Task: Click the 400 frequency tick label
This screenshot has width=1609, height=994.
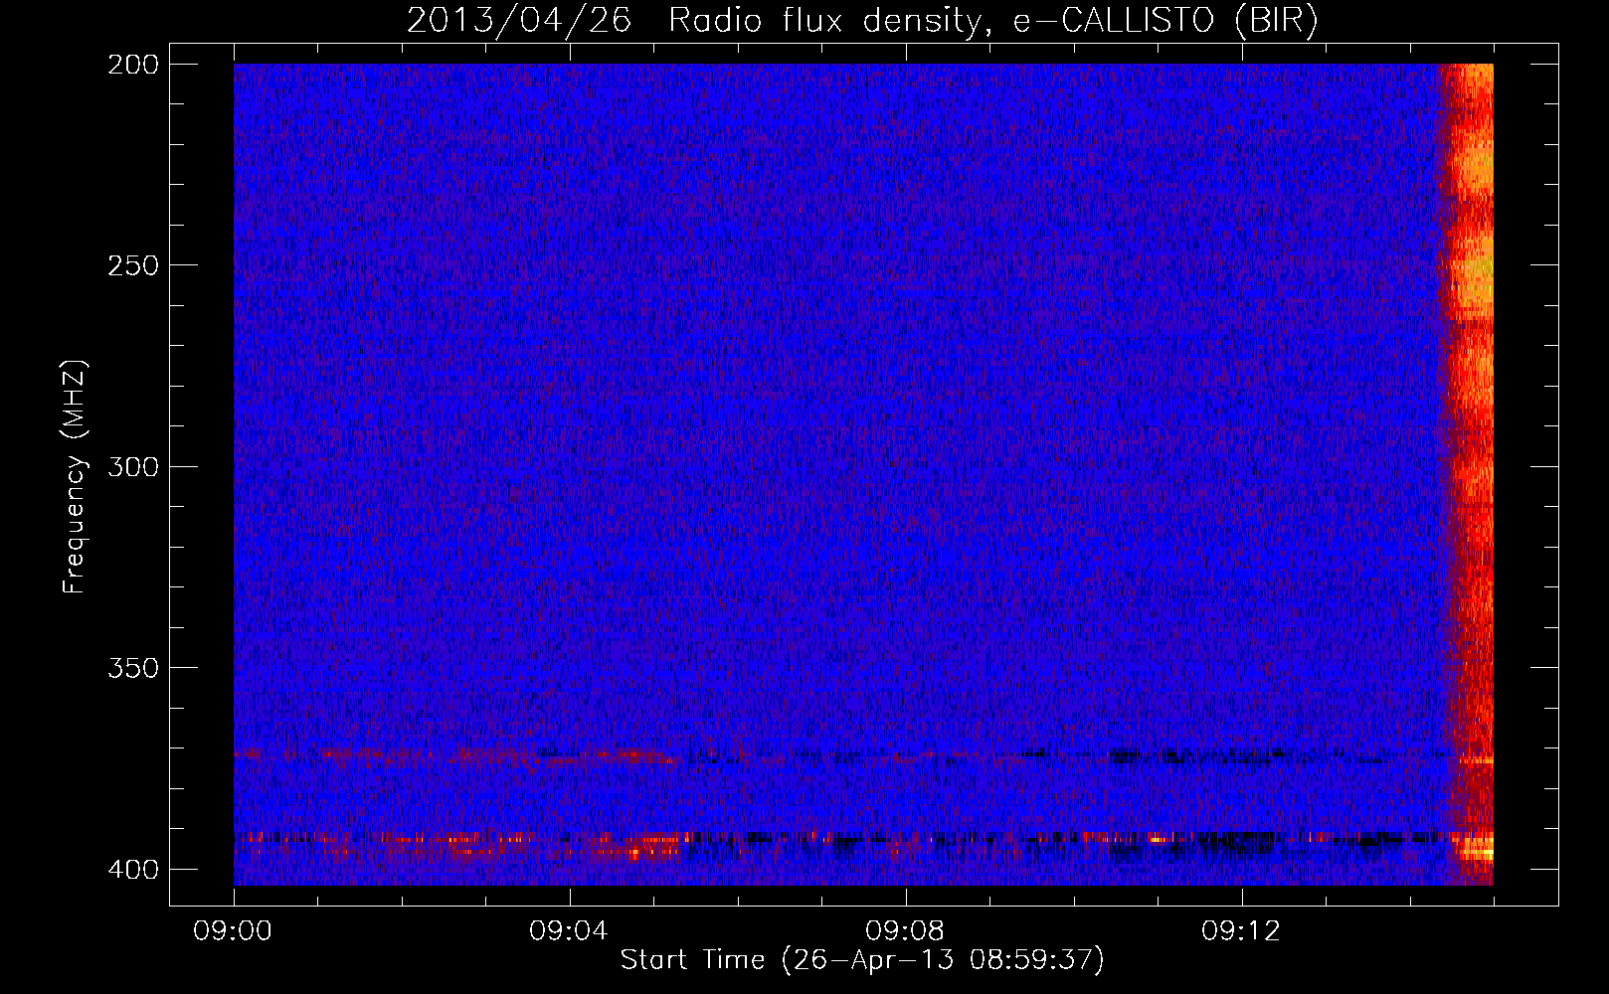Action: click(133, 869)
